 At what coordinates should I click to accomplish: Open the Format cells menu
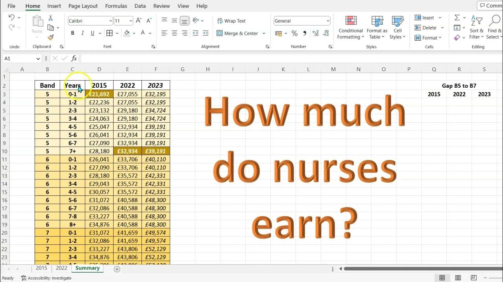click(x=428, y=38)
